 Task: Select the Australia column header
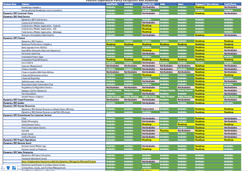tap(133, 4)
